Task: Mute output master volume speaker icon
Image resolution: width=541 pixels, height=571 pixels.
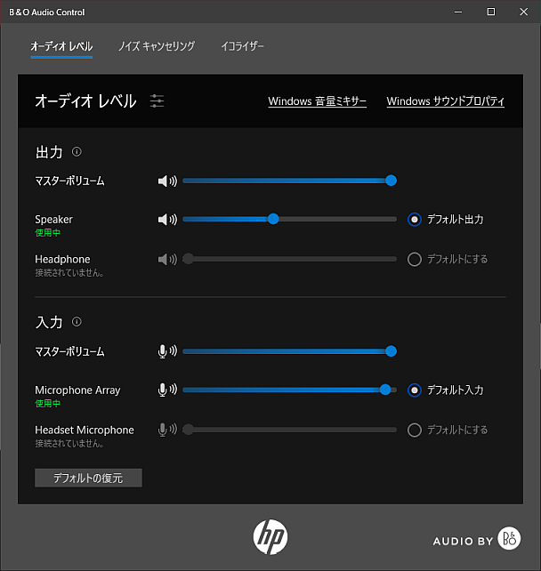Action: pyautogui.click(x=167, y=181)
